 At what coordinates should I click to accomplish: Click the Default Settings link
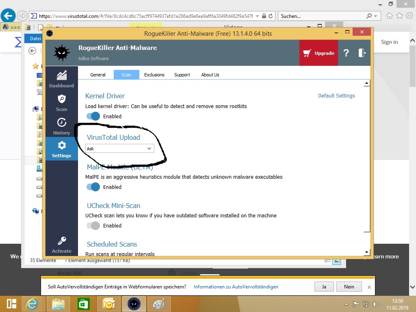pos(336,96)
